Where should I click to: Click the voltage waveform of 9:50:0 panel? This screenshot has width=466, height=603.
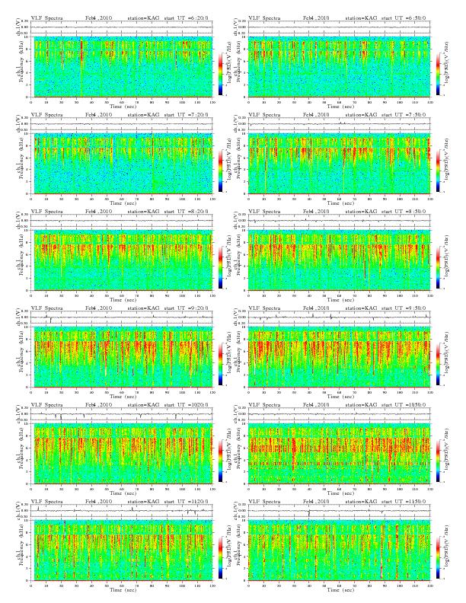(x=339, y=317)
